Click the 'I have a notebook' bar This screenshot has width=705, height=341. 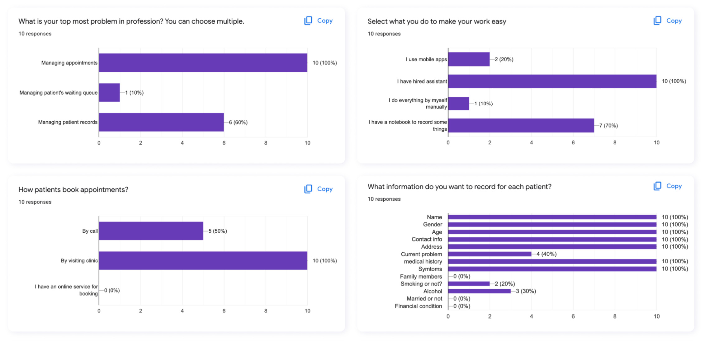pos(521,125)
